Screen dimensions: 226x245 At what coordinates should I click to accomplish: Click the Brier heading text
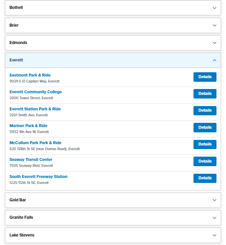[14, 25]
